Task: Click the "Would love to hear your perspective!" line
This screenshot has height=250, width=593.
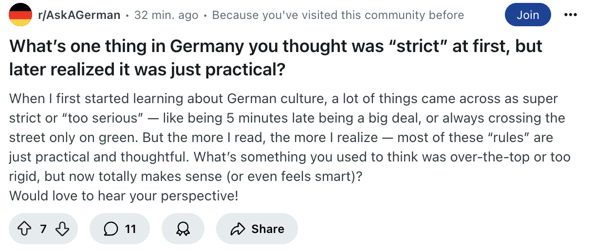Action: (124, 196)
